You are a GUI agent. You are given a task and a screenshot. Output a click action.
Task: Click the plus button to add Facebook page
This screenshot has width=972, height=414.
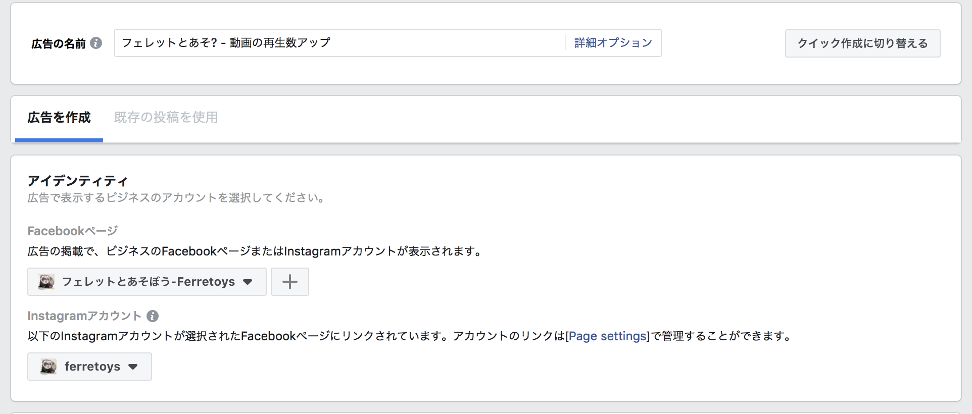(x=289, y=282)
